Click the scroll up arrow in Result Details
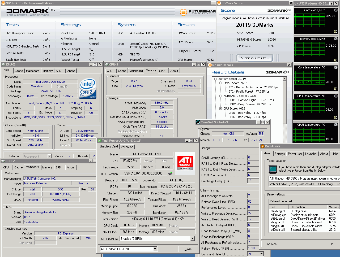340x257 pixels. [285, 79]
